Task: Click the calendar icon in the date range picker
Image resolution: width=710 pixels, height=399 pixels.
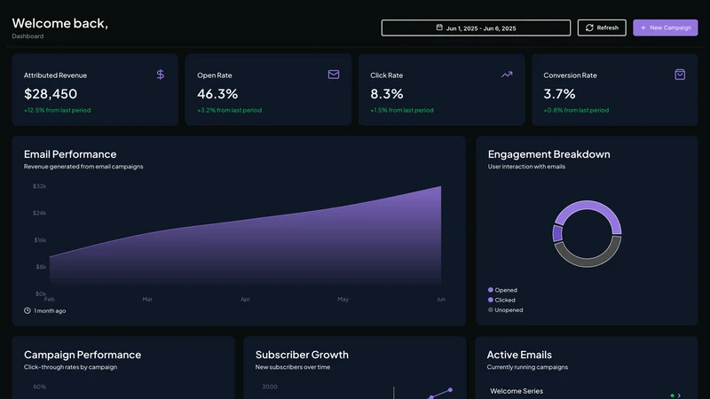Action: [x=439, y=27]
